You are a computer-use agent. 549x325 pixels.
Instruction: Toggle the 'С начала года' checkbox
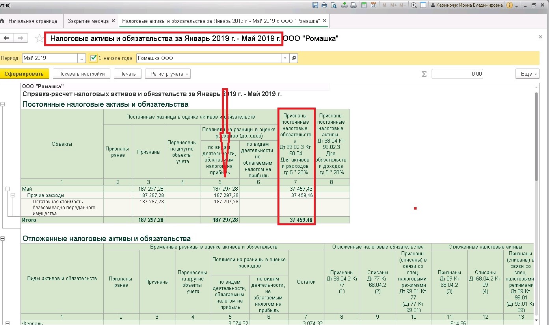pos(93,58)
